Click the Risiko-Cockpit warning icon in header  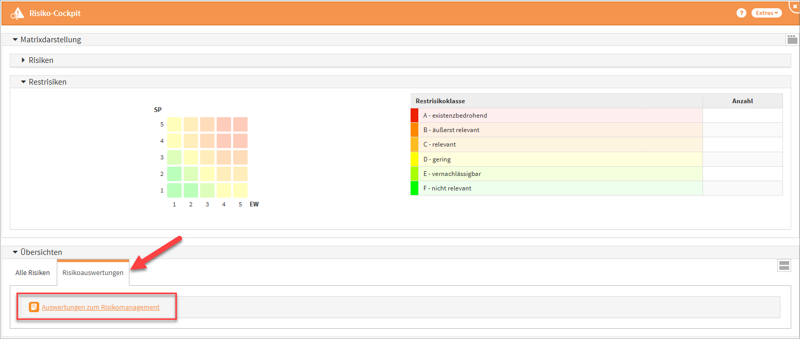coord(18,13)
